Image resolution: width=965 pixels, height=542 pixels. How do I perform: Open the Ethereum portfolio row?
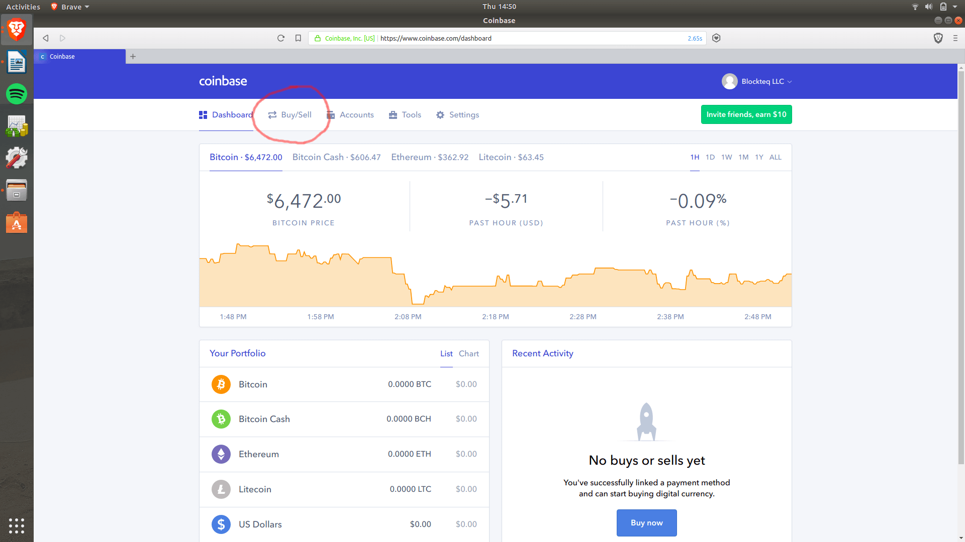[x=344, y=454]
